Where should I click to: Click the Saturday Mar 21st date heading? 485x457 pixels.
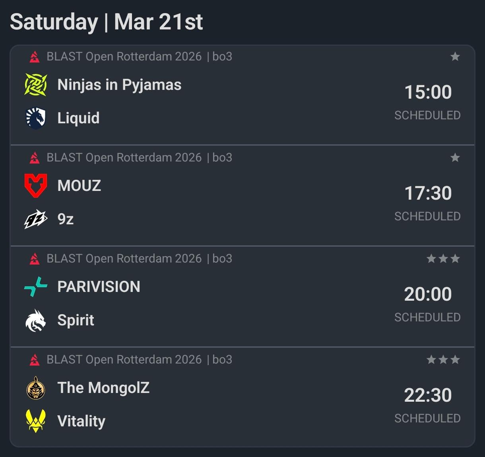107,22
